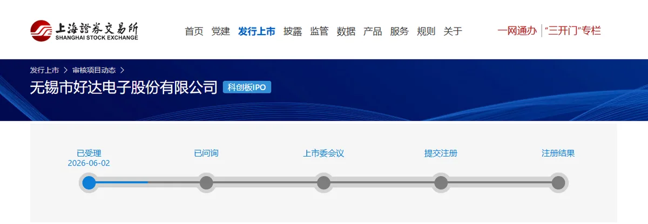Select the 上市委会议 progress step circle
This screenshot has width=648, height=224.
(x=323, y=183)
